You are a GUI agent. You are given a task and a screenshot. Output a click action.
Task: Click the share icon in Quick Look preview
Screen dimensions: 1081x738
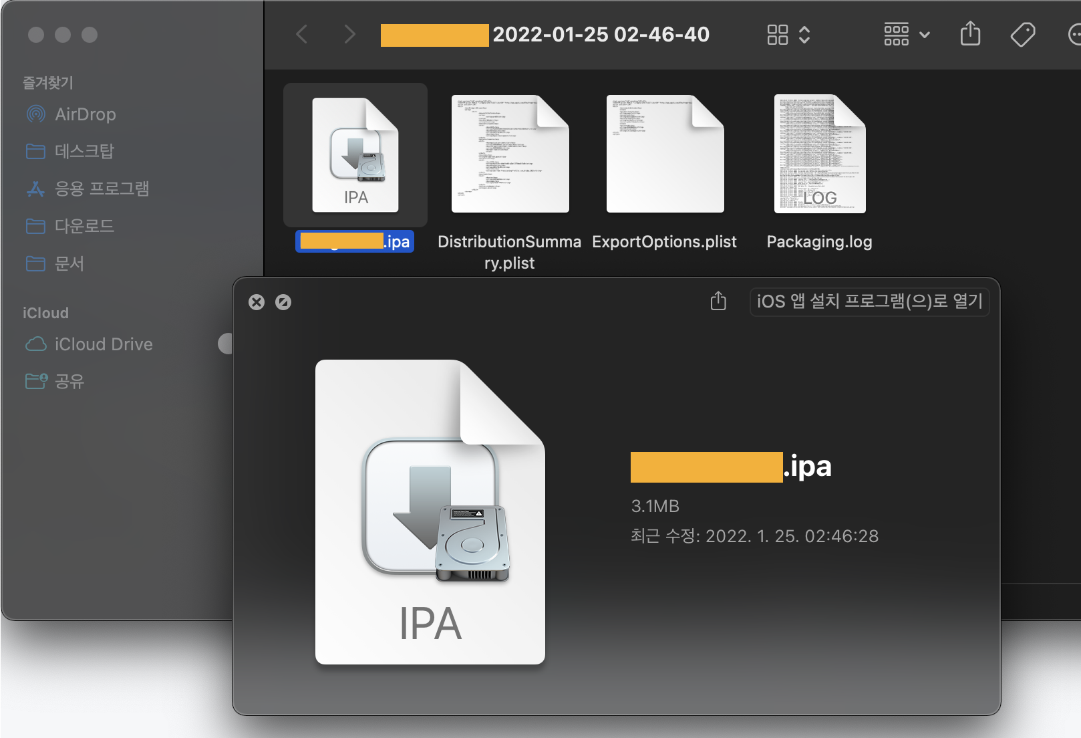[x=718, y=301]
